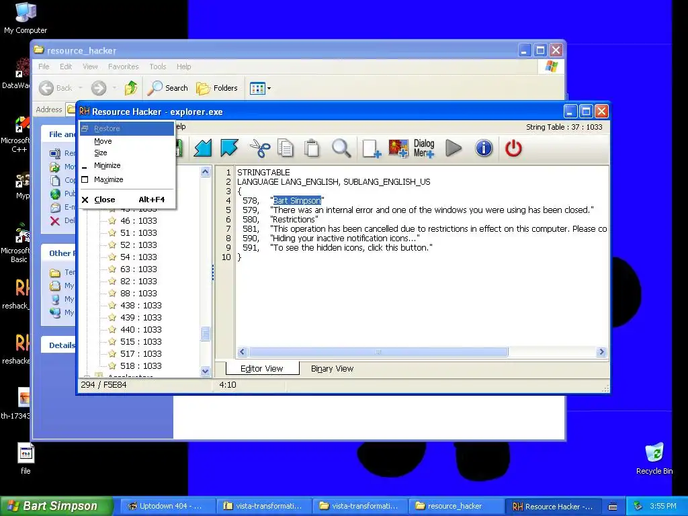Select tree item 51 : 1033

pos(138,233)
